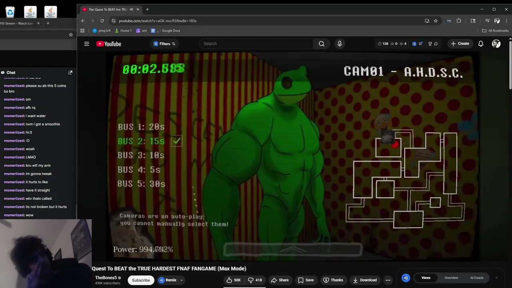The width and height of the screenshot is (512, 288).
Task: Expand the Remix dropdown arrow
Action: click(x=182, y=280)
